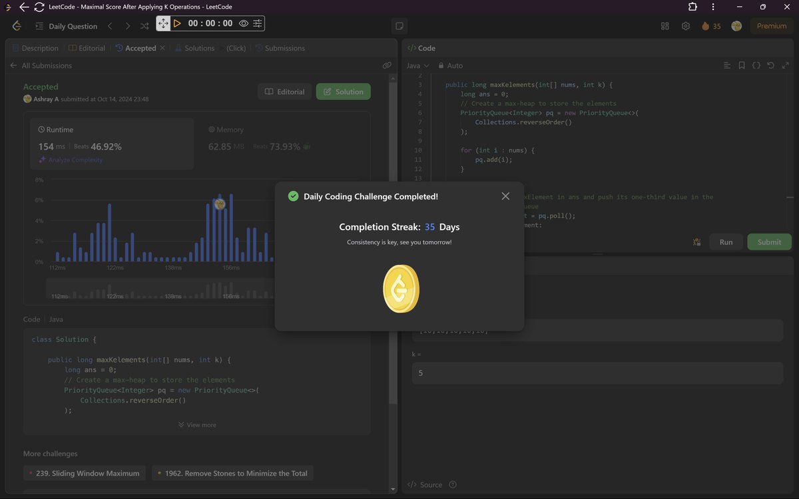
Task: Open timer settings sliders icon
Action: [257, 23]
